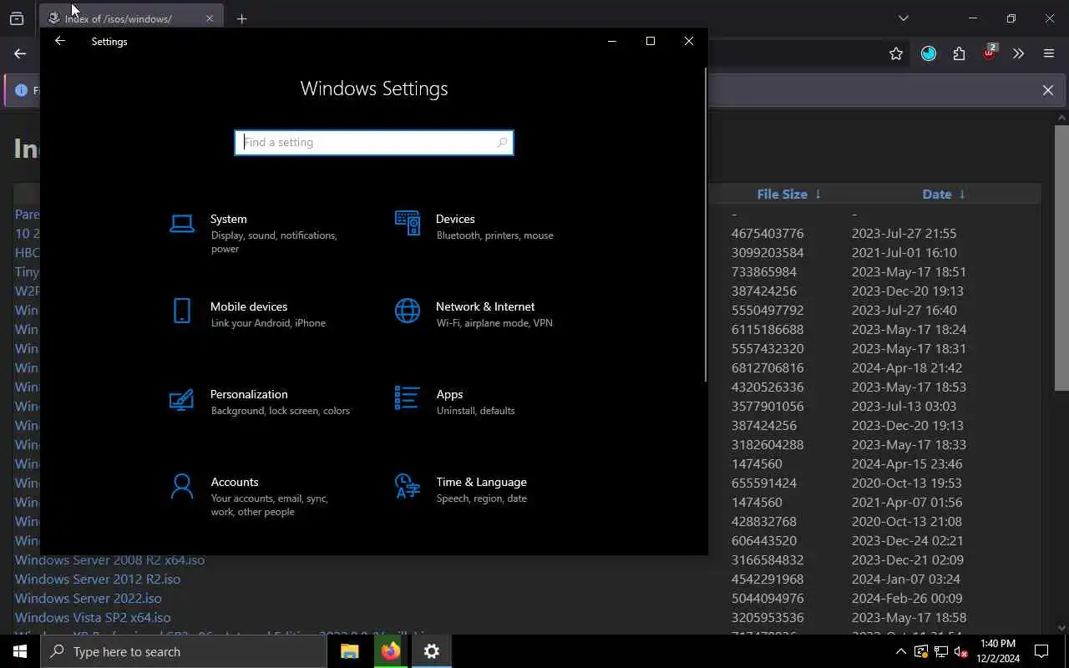Show hidden system tray icons
Image resolution: width=1069 pixels, height=668 pixels.
click(900, 651)
